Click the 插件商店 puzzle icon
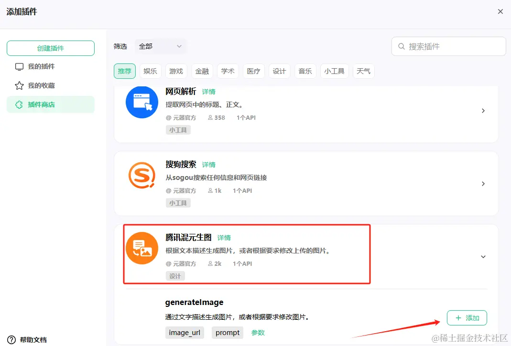This screenshot has width=511, height=346. tap(19, 105)
